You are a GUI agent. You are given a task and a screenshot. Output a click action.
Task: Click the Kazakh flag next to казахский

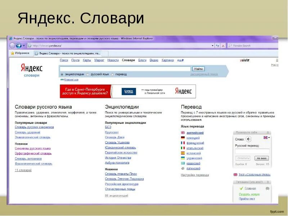click(183, 163)
